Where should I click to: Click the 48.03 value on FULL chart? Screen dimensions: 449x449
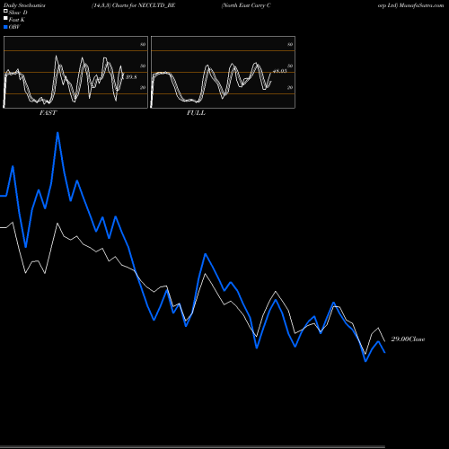(x=280, y=71)
